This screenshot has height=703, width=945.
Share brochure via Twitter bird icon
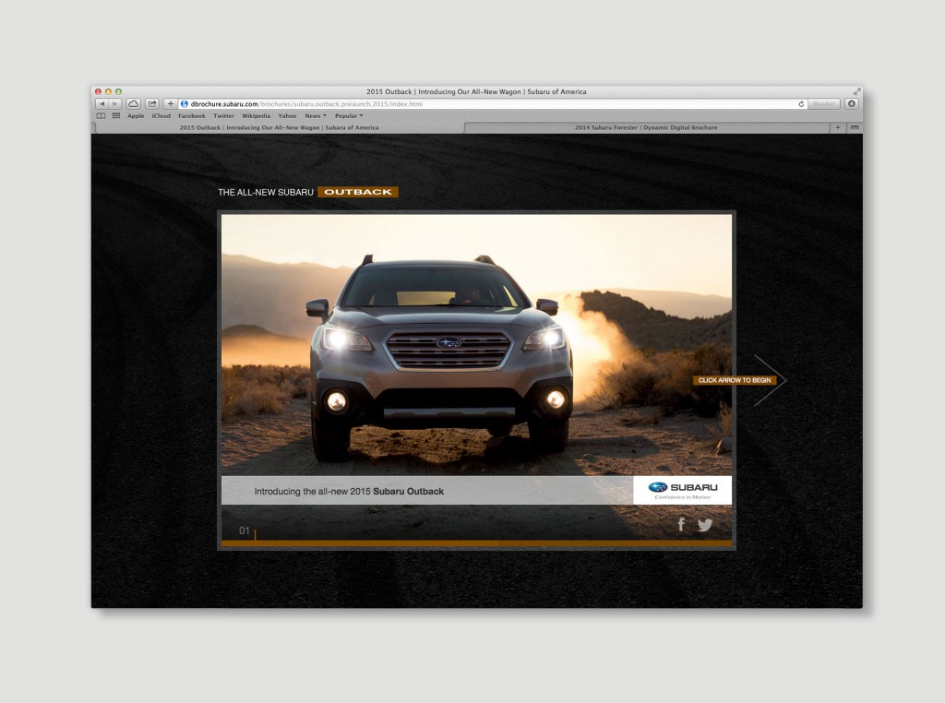pos(705,525)
